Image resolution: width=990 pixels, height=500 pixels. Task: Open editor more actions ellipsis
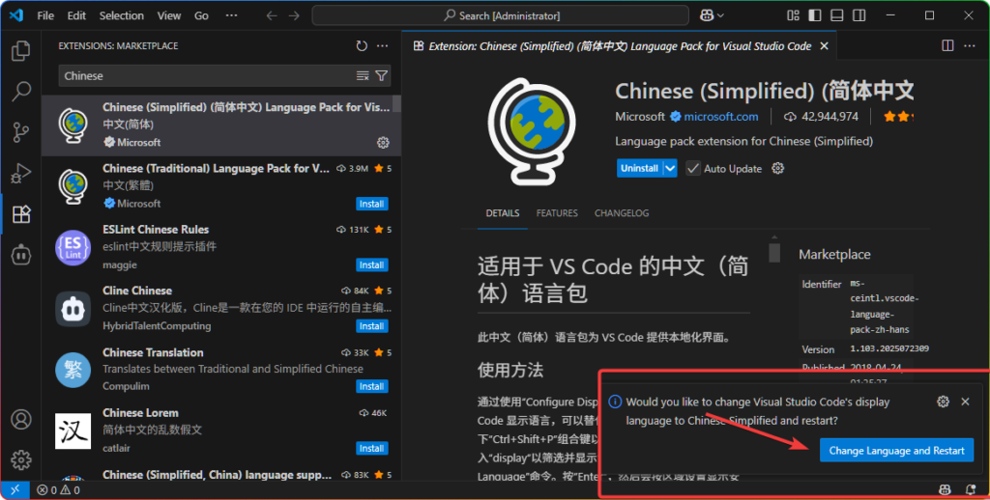pyautogui.click(x=970, y=45)
